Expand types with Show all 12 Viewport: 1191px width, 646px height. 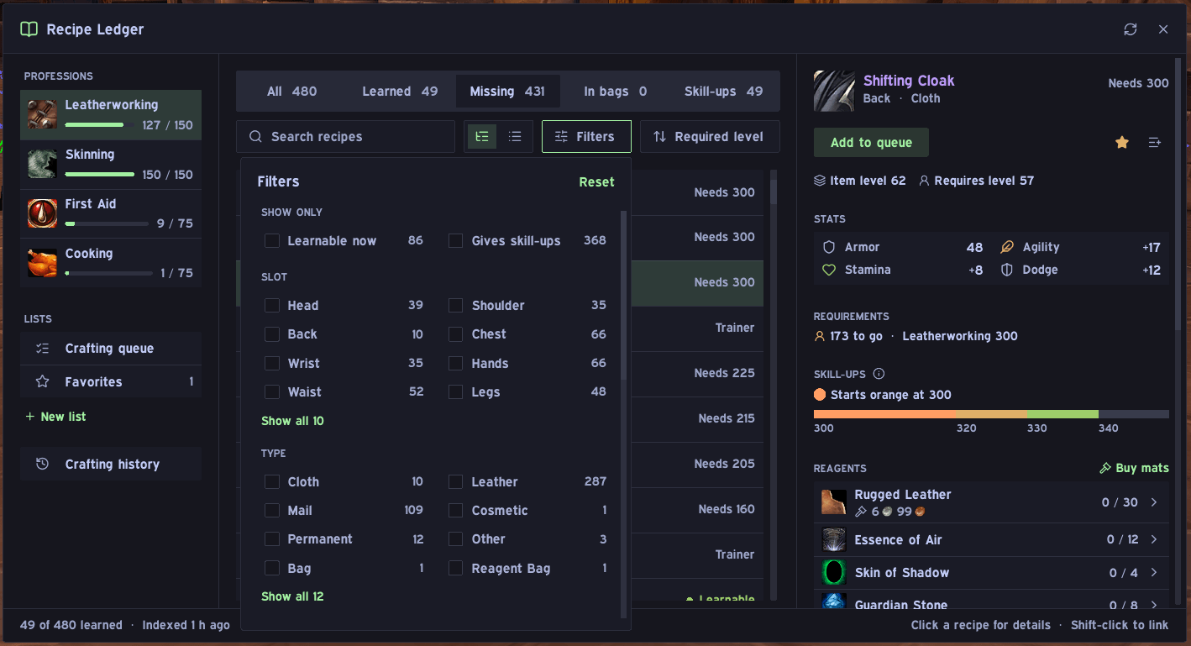292,596
